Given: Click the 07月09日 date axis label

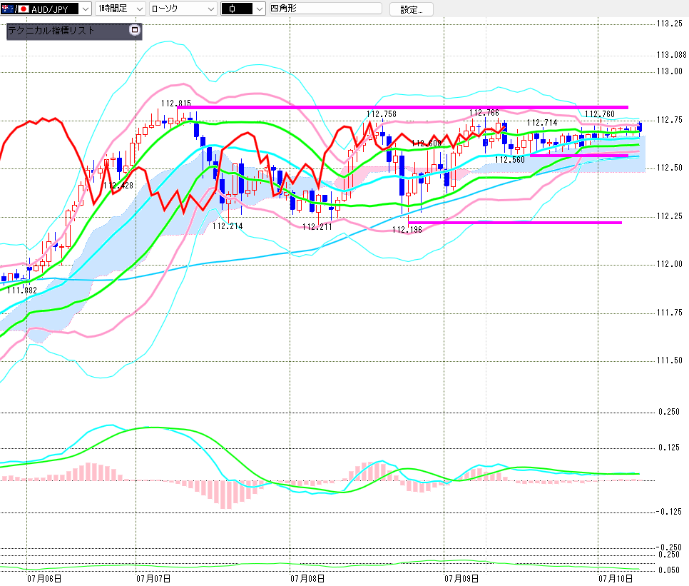Looking at the screenshot, I should tap(461, 579).
